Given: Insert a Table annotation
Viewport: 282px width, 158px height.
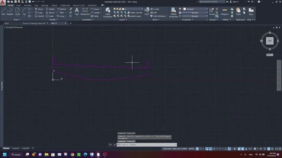Looking at the screenshot, I should [x=95, y=16].
